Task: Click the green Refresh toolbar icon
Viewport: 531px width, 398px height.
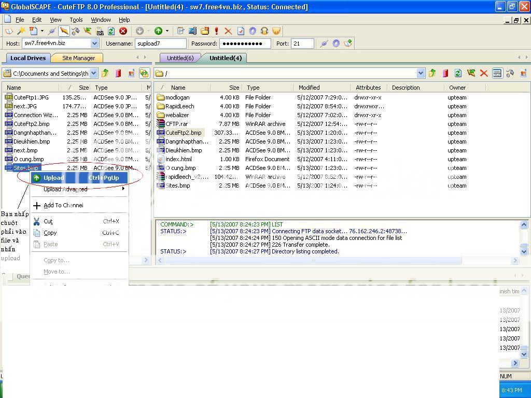Action: pos(111,31)
